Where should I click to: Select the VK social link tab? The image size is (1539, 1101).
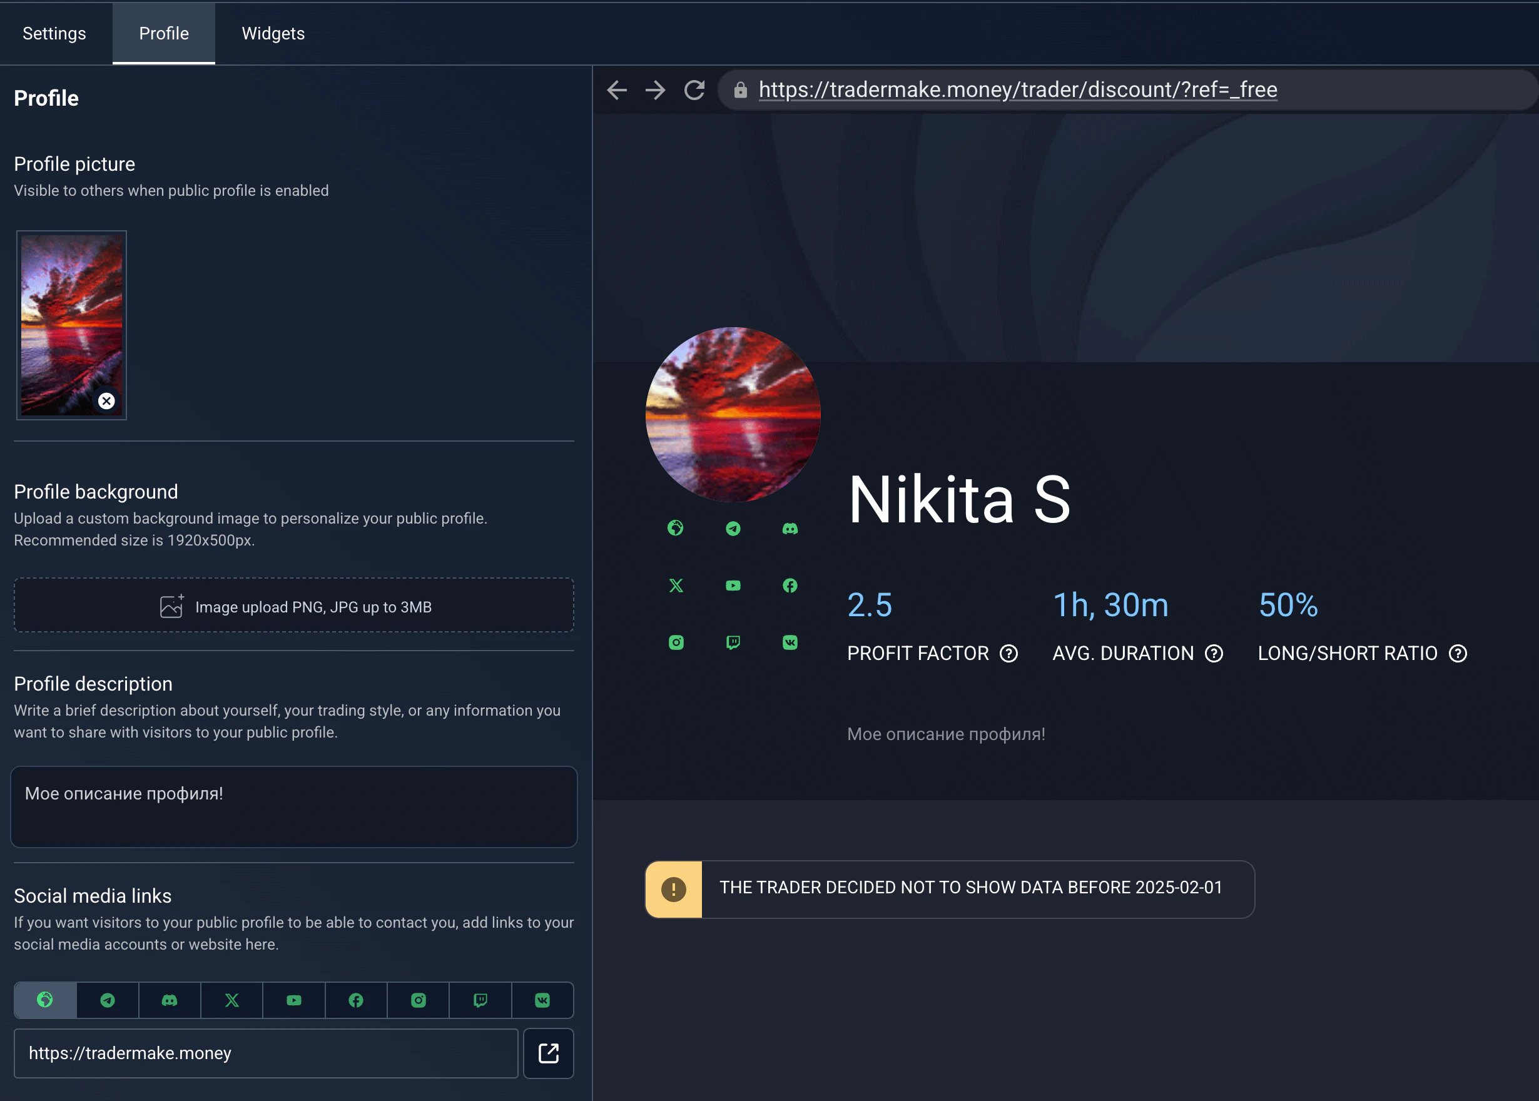(542, 999)
